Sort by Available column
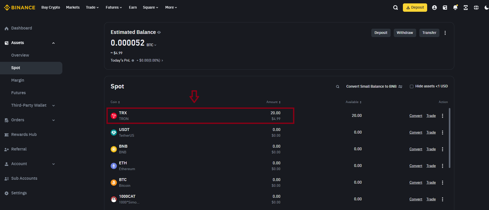The image size is (489, 210). (354, 102)
